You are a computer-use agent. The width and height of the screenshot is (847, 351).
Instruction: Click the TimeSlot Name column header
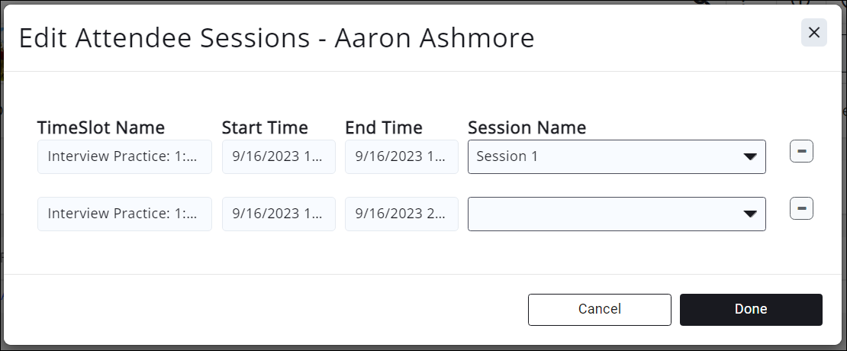(x=101, y=127)
